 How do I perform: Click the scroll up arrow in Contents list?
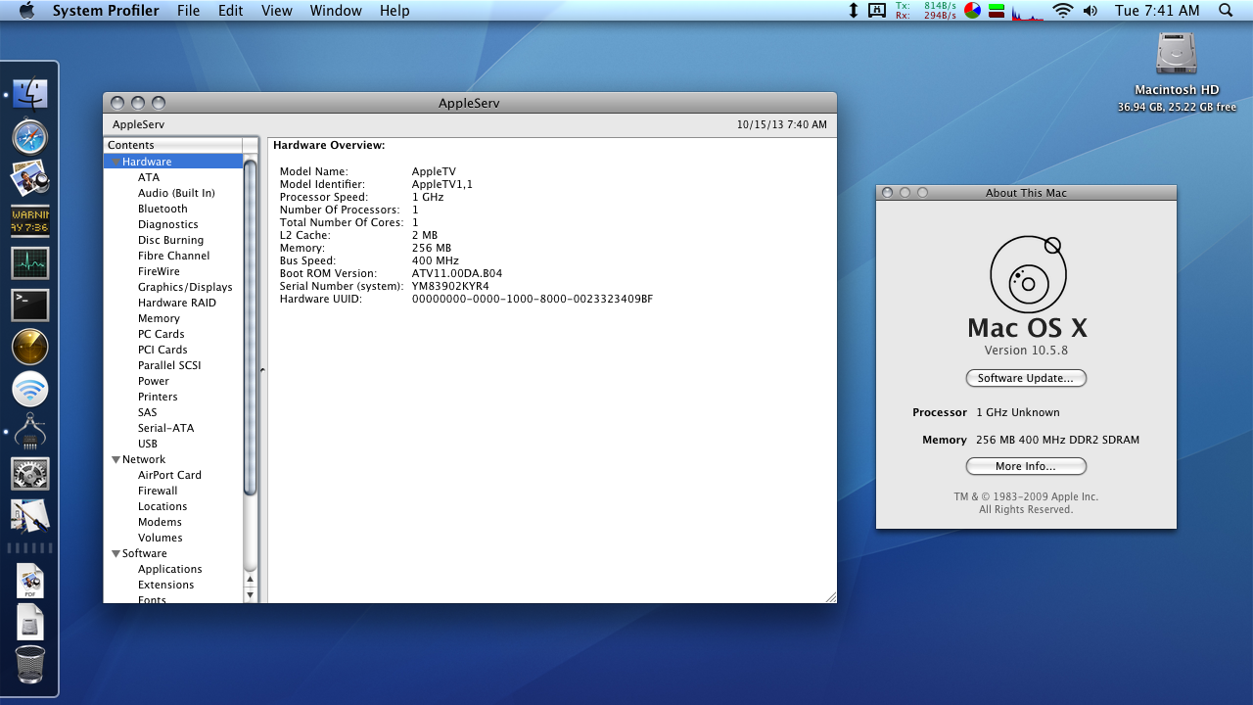pos(250,579)
